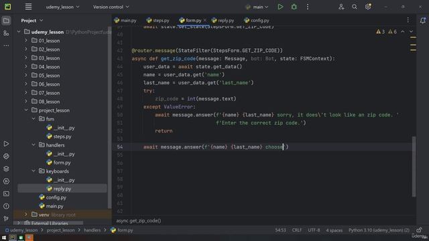This screenshot has height=241, width=429.
Task: Jump to next highlighted error
Action: pyautogui.click(x=411, y=31)
